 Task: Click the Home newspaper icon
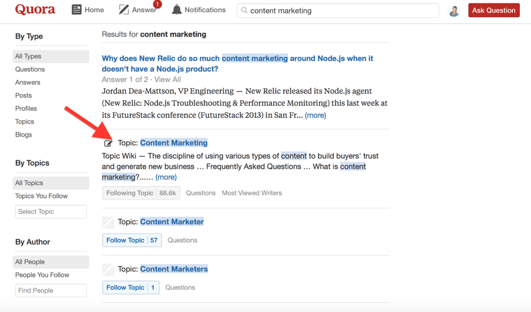[x=77, y=10]
